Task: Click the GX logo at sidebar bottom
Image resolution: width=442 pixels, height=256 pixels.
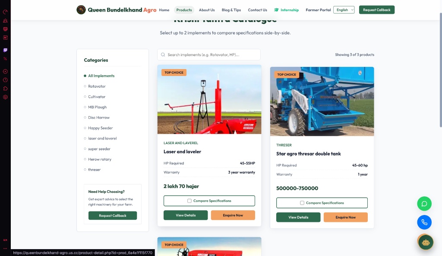Action: 5,240
